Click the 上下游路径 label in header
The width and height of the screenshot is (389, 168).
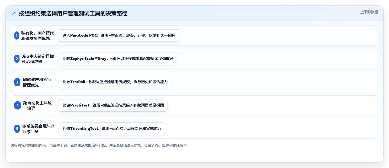tap(369, 12)
